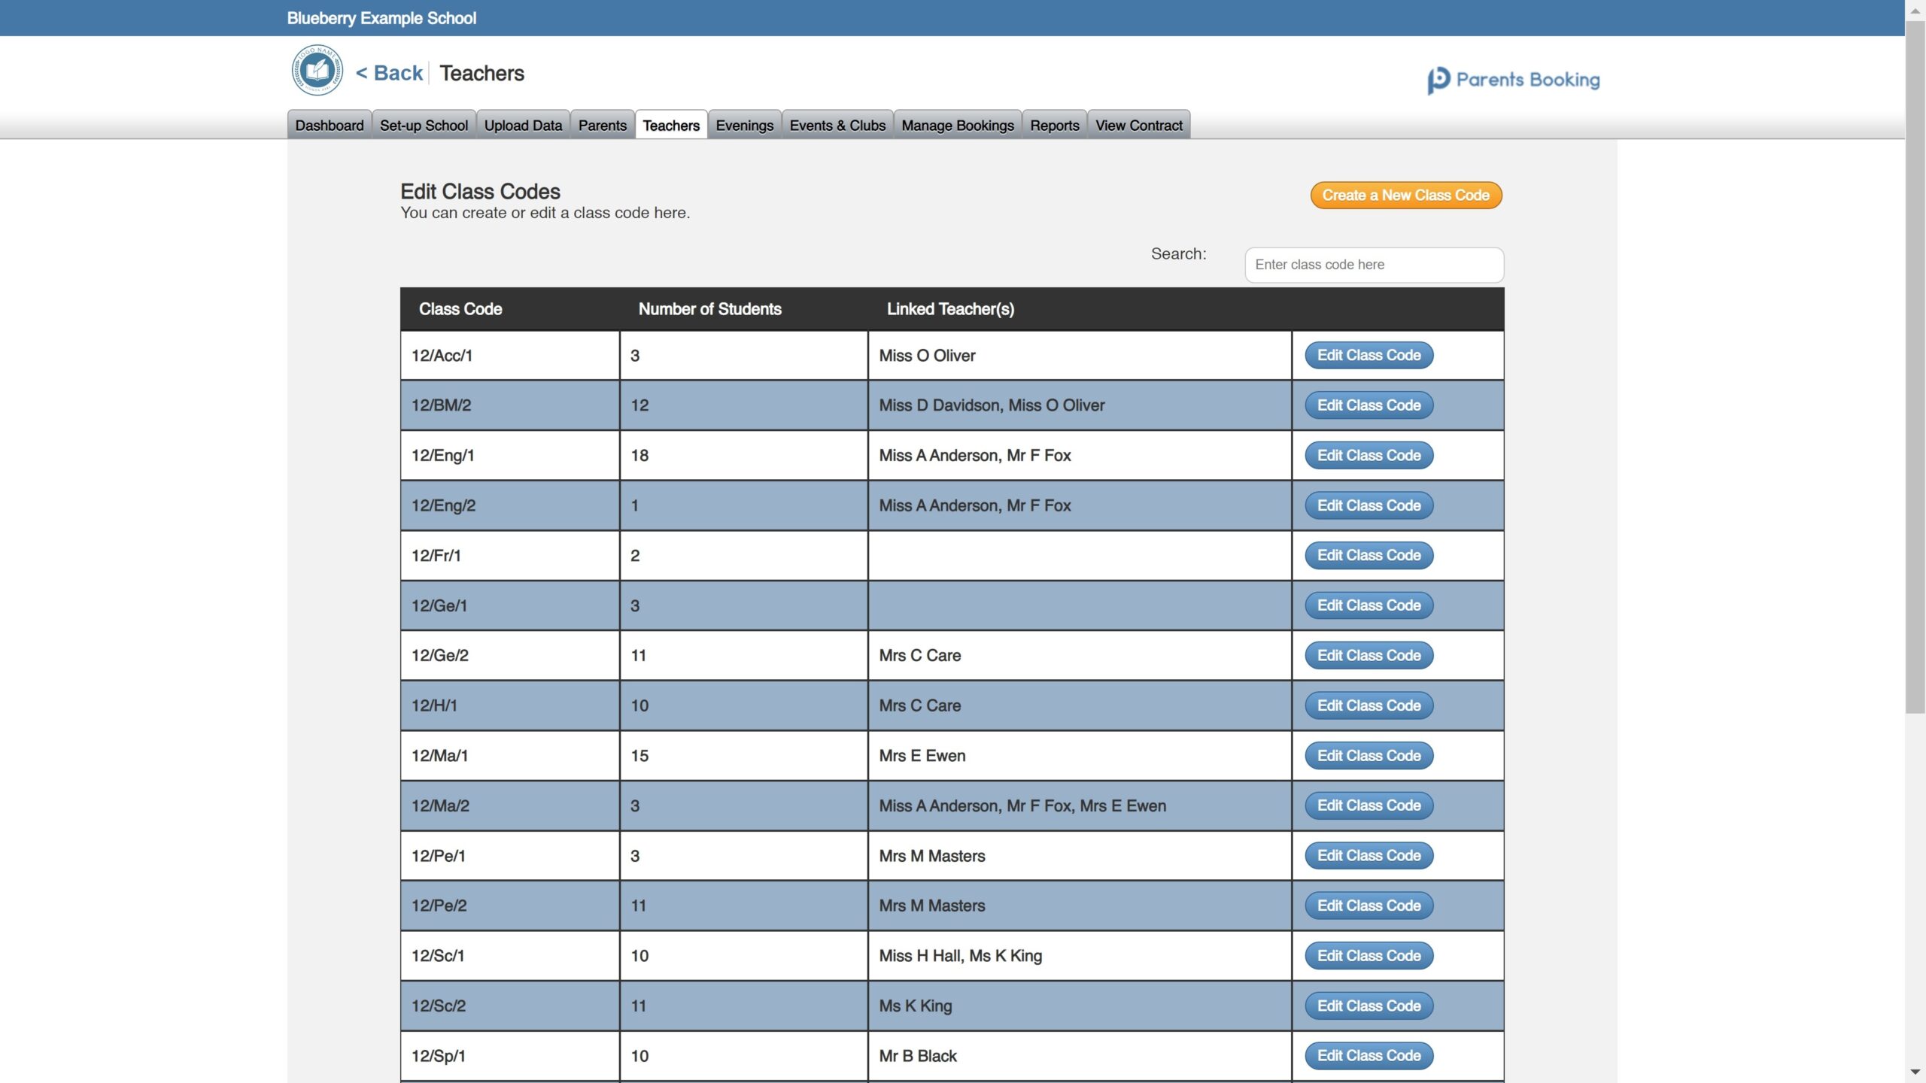The height and width of the screenshot is (1083, 1926).
Task: Go to the Manage Bookings tab
Action: (958, 125)
